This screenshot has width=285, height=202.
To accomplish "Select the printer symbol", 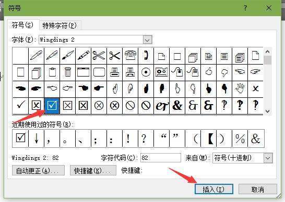I will (x=114, y=72).
